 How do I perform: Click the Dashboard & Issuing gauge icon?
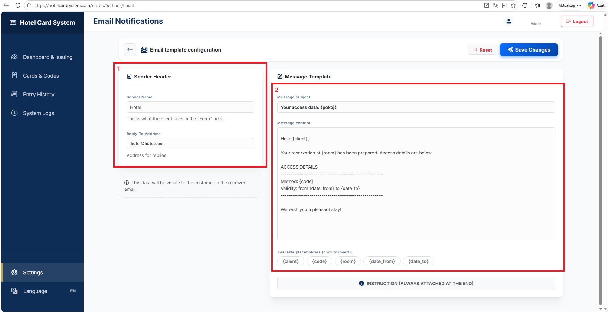coord(15,57)
